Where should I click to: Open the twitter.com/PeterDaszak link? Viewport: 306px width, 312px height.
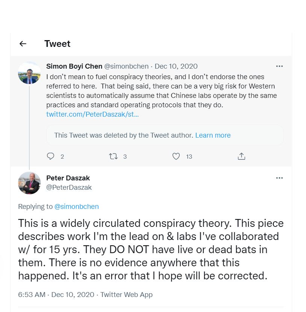tap(92, 114)
